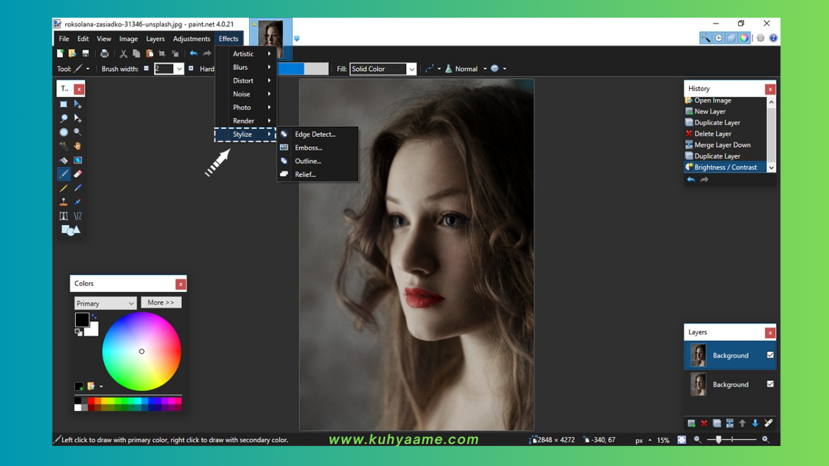Select the Lasso Select tool
The height and width of the screenshot is (466, 829).
coord(63,118)
